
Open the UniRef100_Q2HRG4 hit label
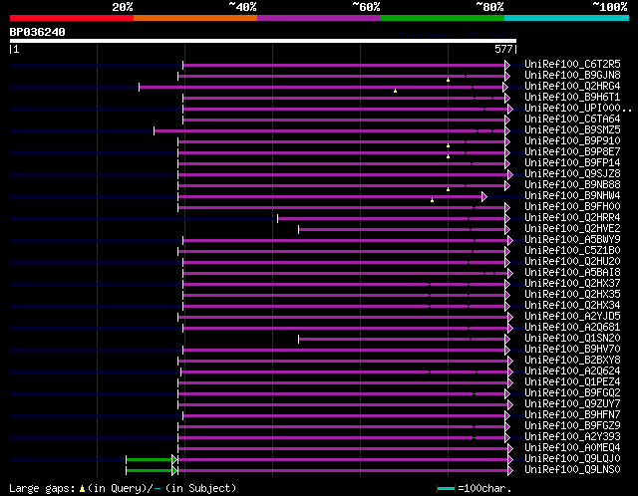[572, 87]
